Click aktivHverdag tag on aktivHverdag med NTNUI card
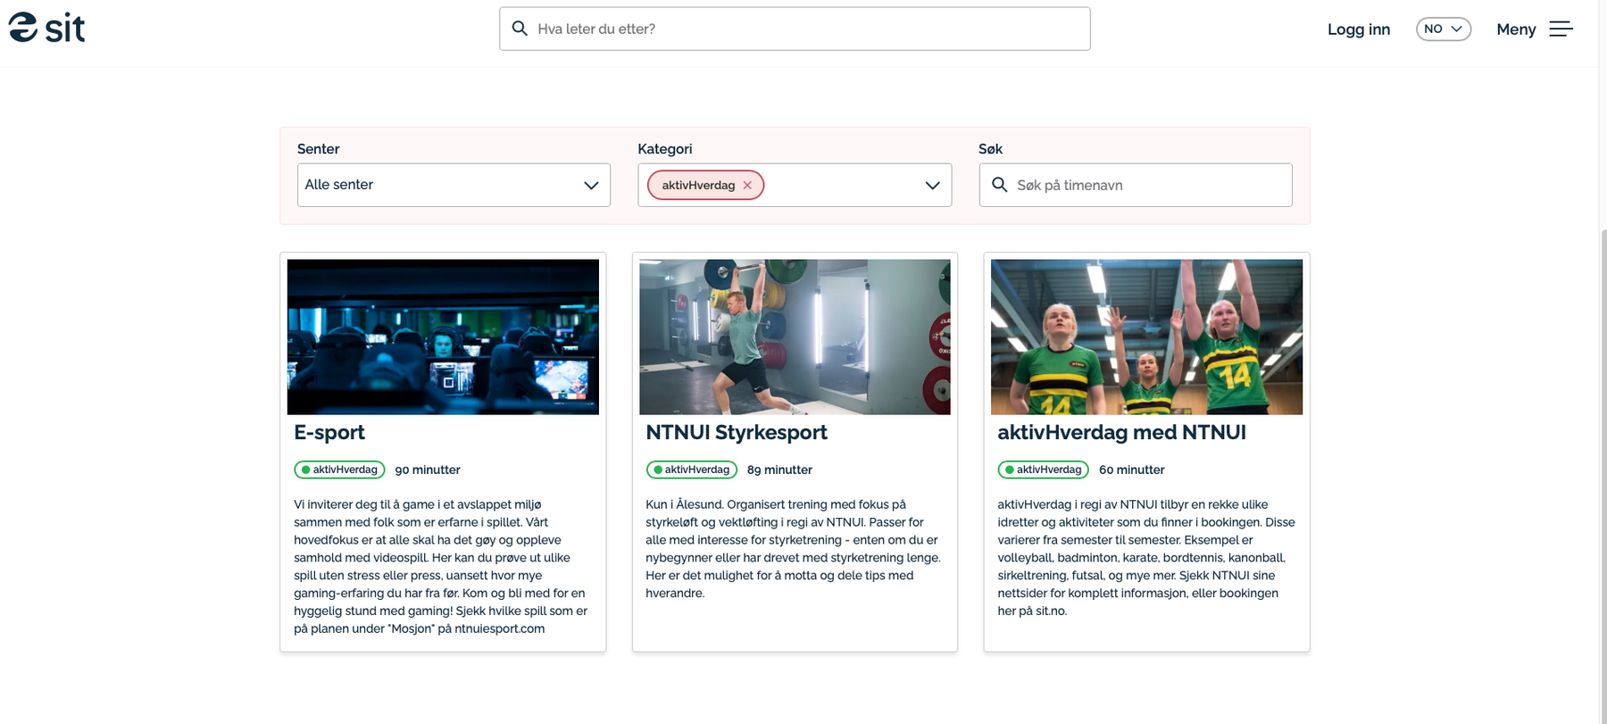Image resolution: width=1607 pixels, height=724 pixels. (x=1043, y=470)
